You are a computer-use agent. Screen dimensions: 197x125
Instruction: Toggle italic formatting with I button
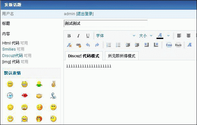[78, 36]
